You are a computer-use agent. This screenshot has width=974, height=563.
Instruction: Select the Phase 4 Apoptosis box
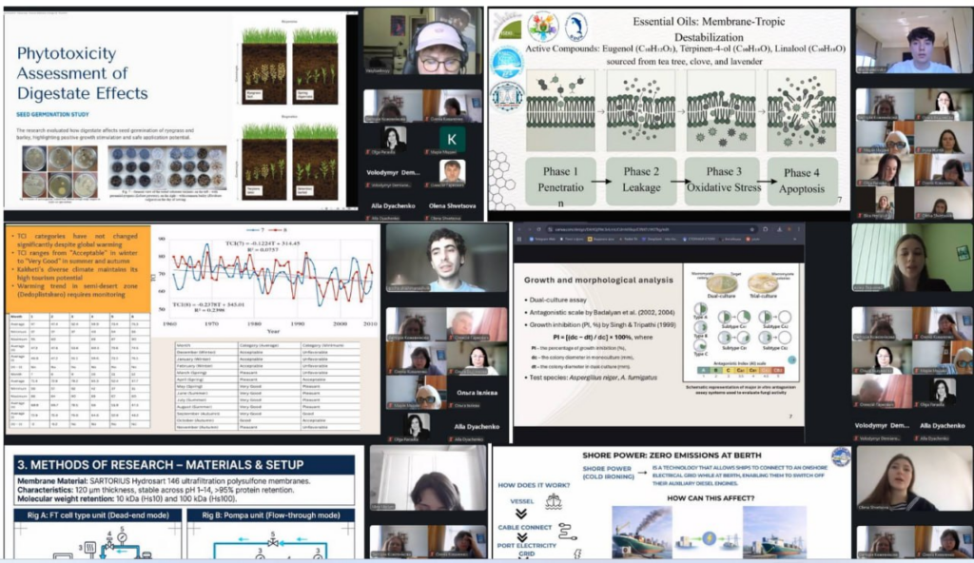[x=803, y=181]
